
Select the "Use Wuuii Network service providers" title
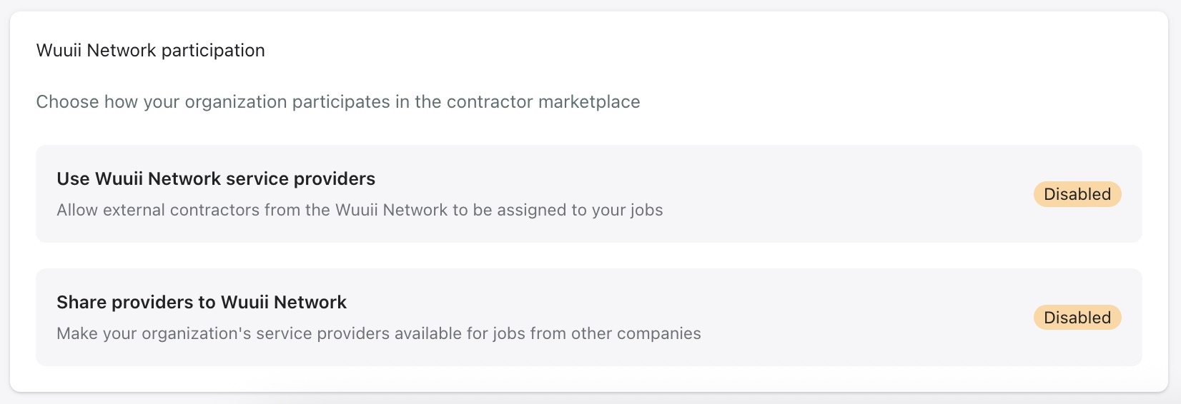216,178
